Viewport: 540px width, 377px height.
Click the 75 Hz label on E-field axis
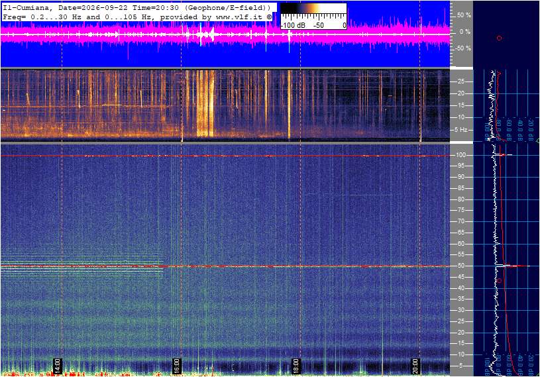[460, 210]
